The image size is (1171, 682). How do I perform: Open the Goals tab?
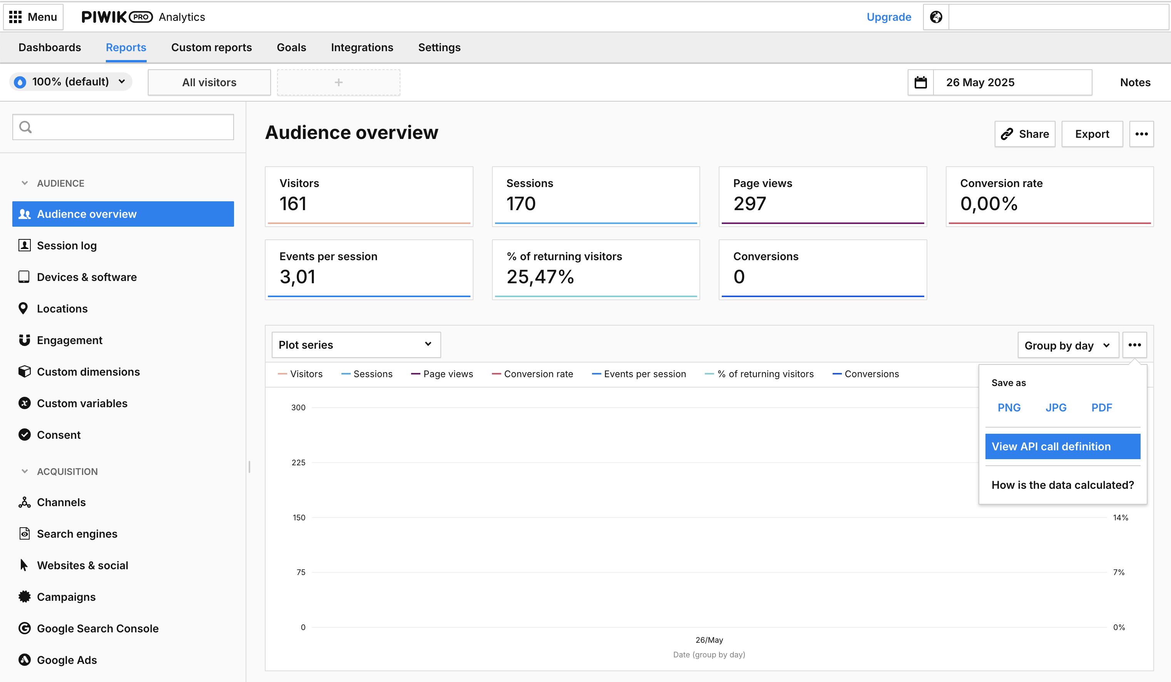[291, 47]
